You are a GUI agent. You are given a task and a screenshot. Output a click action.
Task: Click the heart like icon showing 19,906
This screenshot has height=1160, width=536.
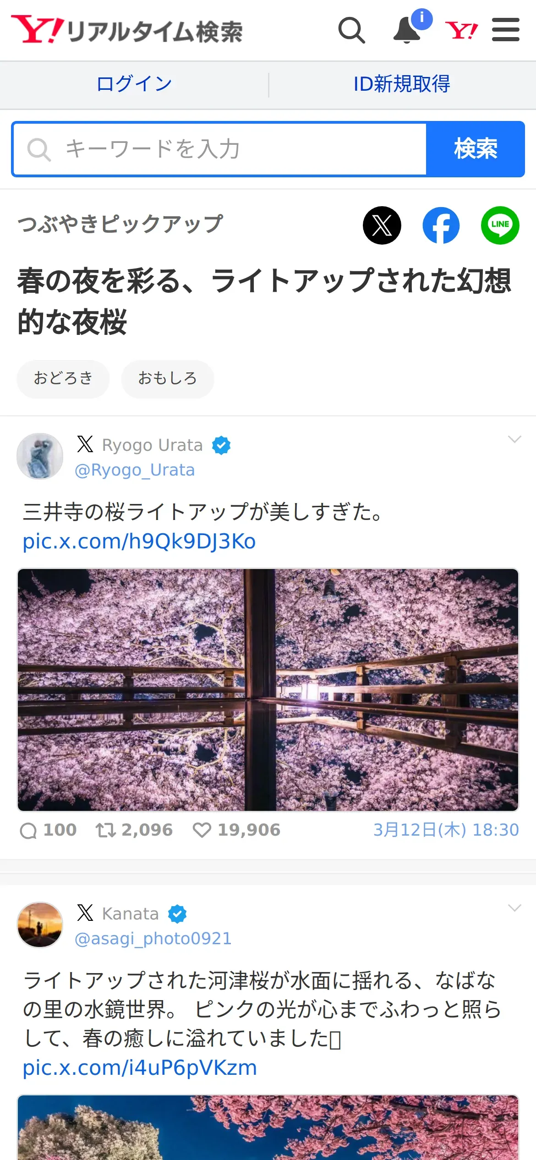202,830
